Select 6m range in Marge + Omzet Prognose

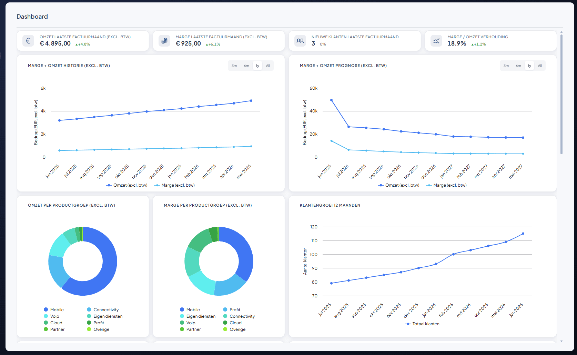pos(518,66)
